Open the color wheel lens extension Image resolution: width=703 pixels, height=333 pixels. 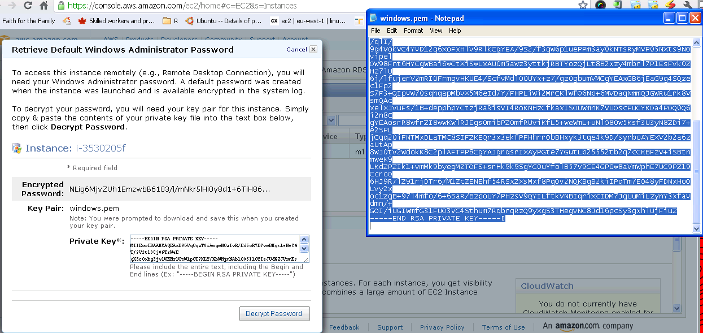[x=601, y=5]
